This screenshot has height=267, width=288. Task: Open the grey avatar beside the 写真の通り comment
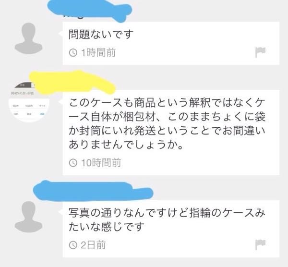[x=28, y=217]
